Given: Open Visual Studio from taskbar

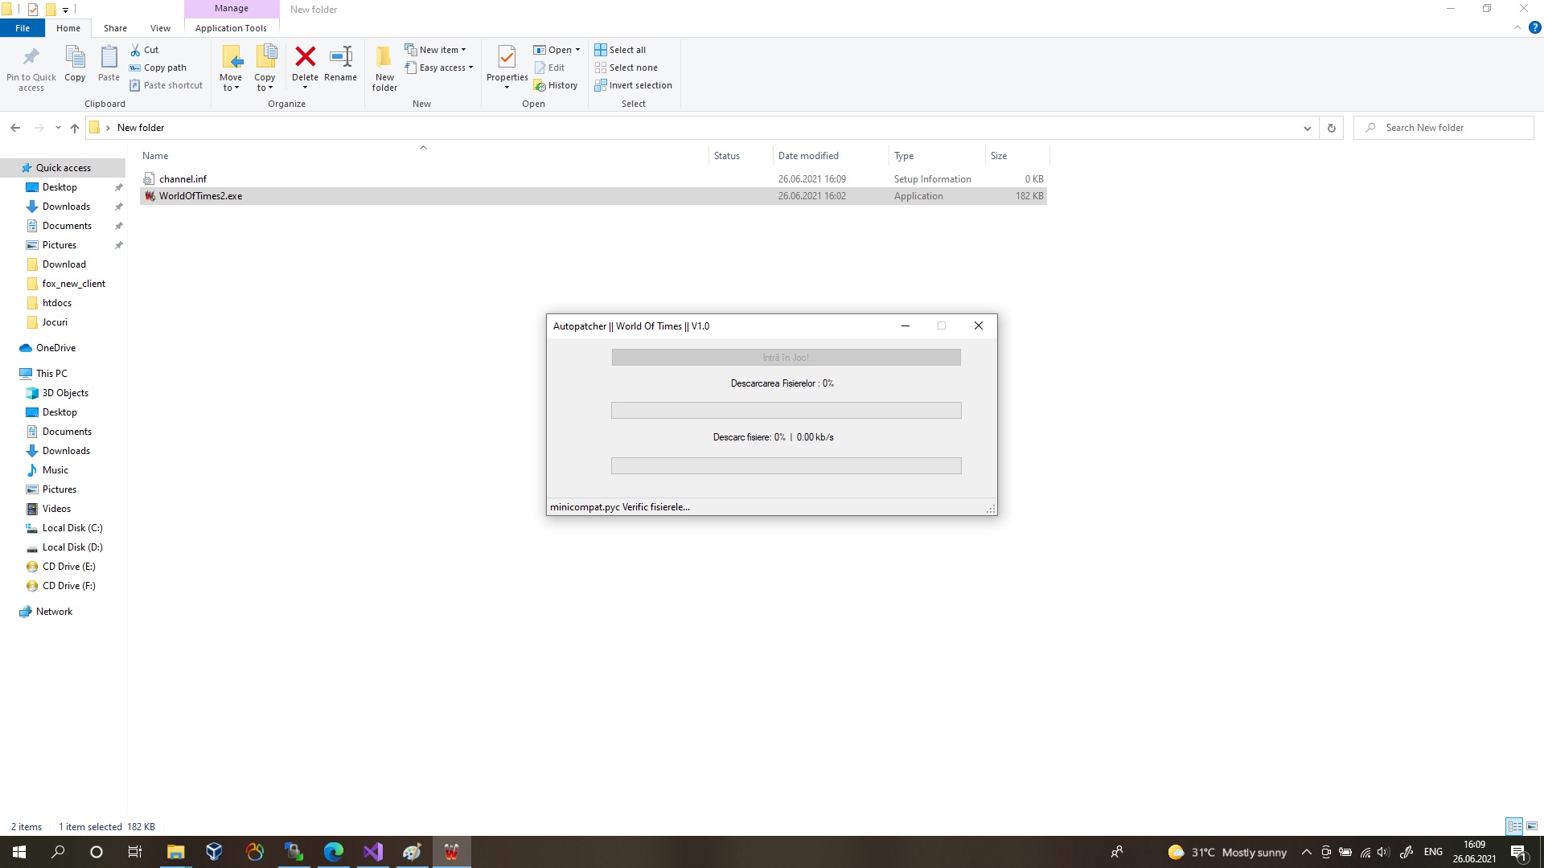Looking at the screenshot, I should [x=372, y=852].
